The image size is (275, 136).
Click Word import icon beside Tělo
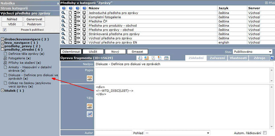tap(89, 114)
